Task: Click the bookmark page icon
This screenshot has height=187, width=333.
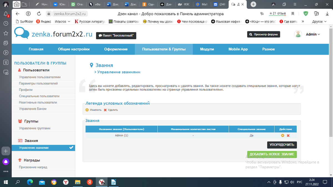Action: [x=293, y=14]
